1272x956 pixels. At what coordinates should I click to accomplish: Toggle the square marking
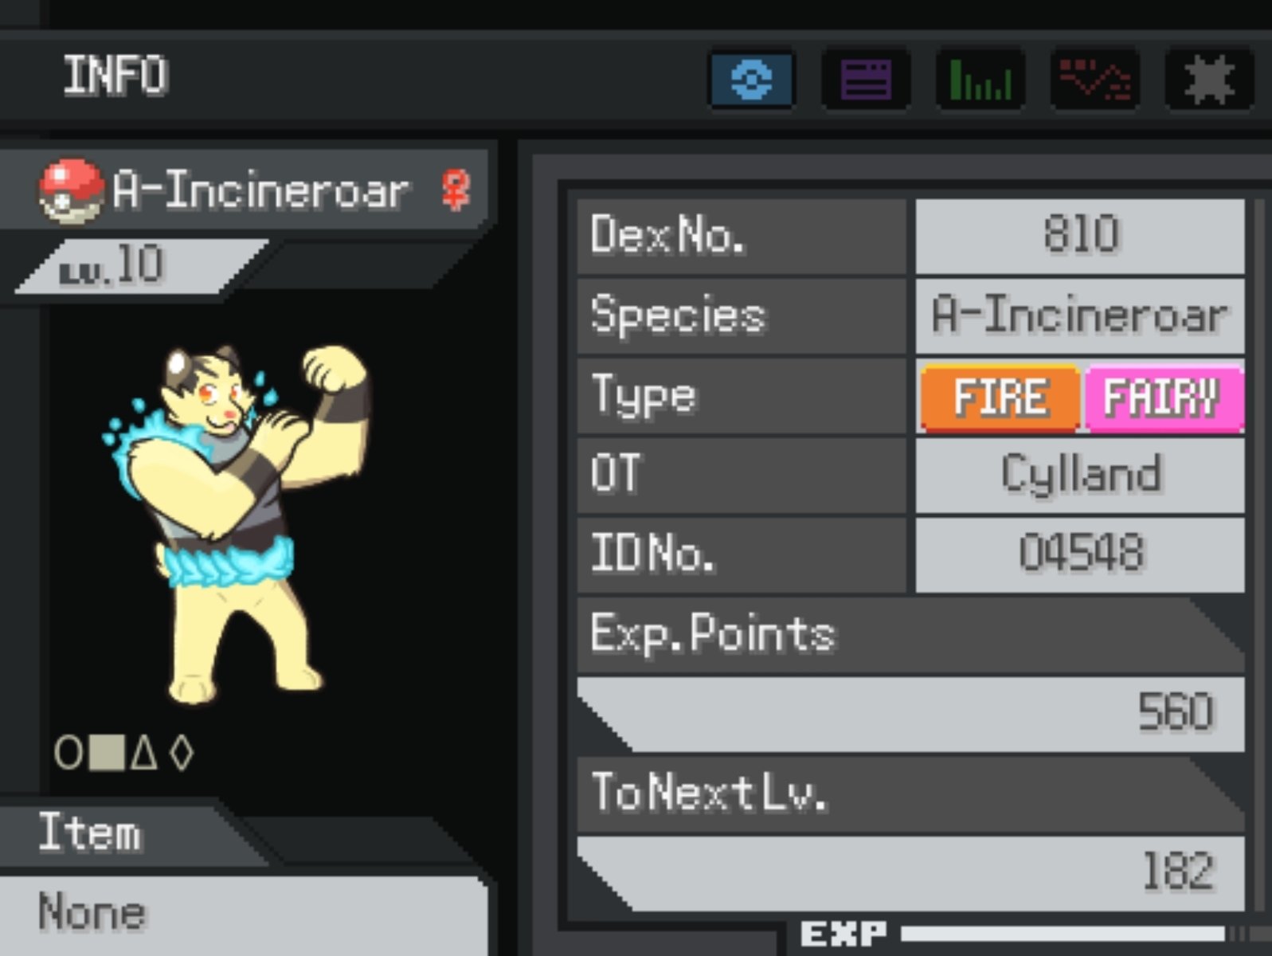point(107,753)
